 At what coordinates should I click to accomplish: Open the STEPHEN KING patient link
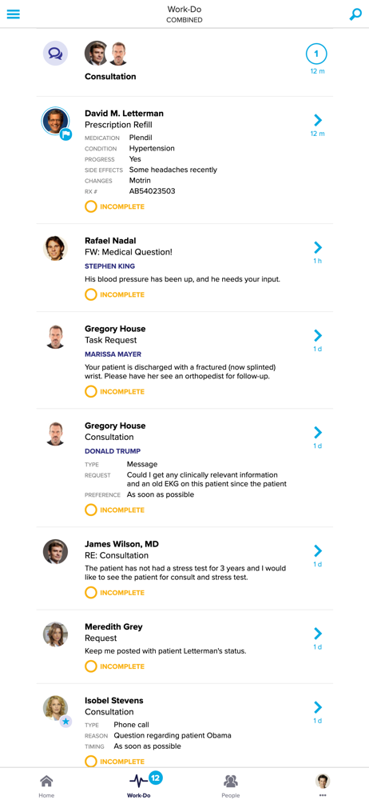coord(109,266)
